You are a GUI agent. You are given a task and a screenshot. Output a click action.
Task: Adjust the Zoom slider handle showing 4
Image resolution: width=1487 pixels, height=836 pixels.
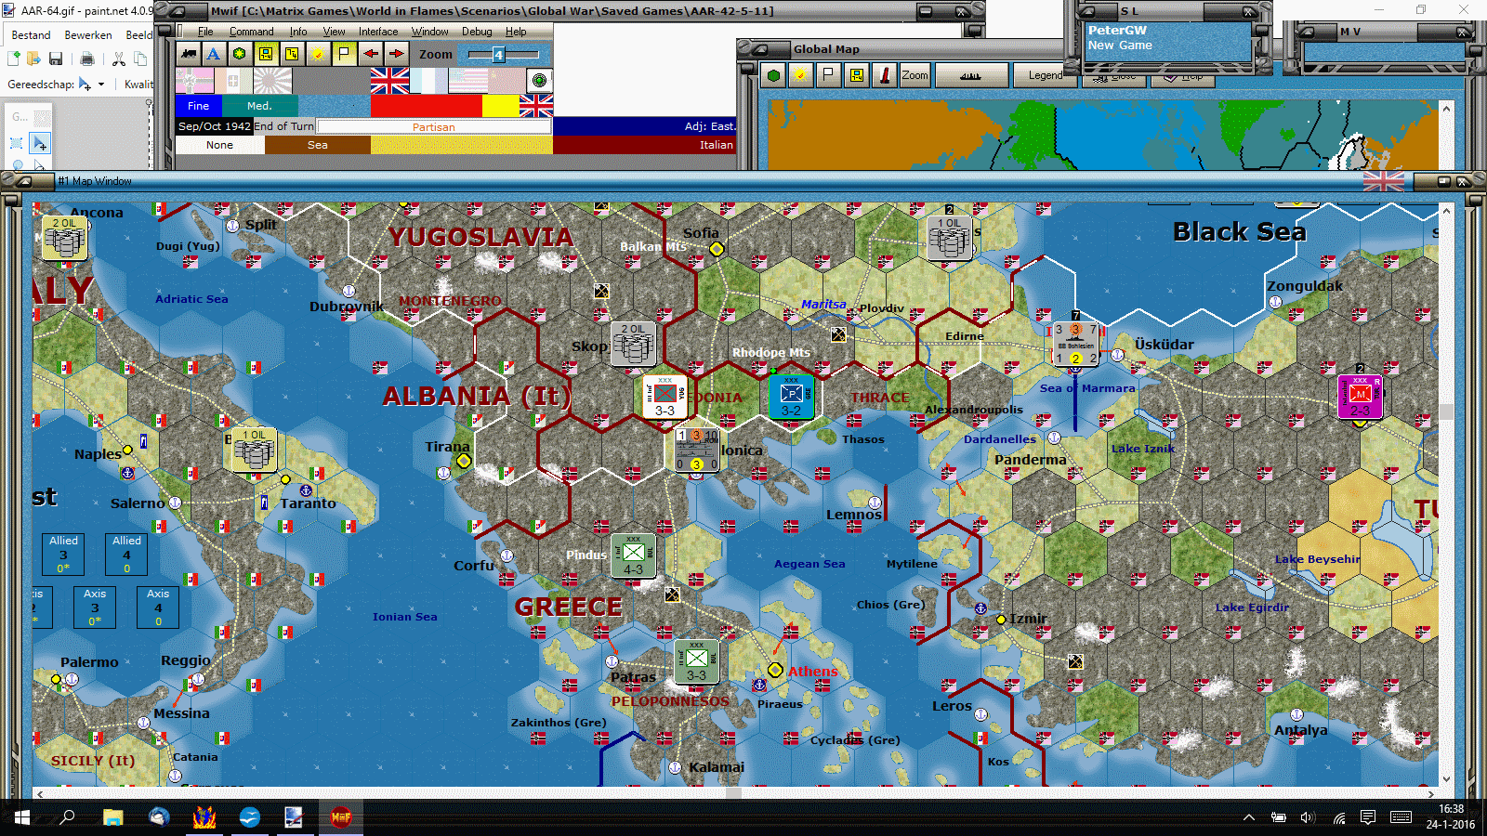pyautogui.click(x=498, y=55)
